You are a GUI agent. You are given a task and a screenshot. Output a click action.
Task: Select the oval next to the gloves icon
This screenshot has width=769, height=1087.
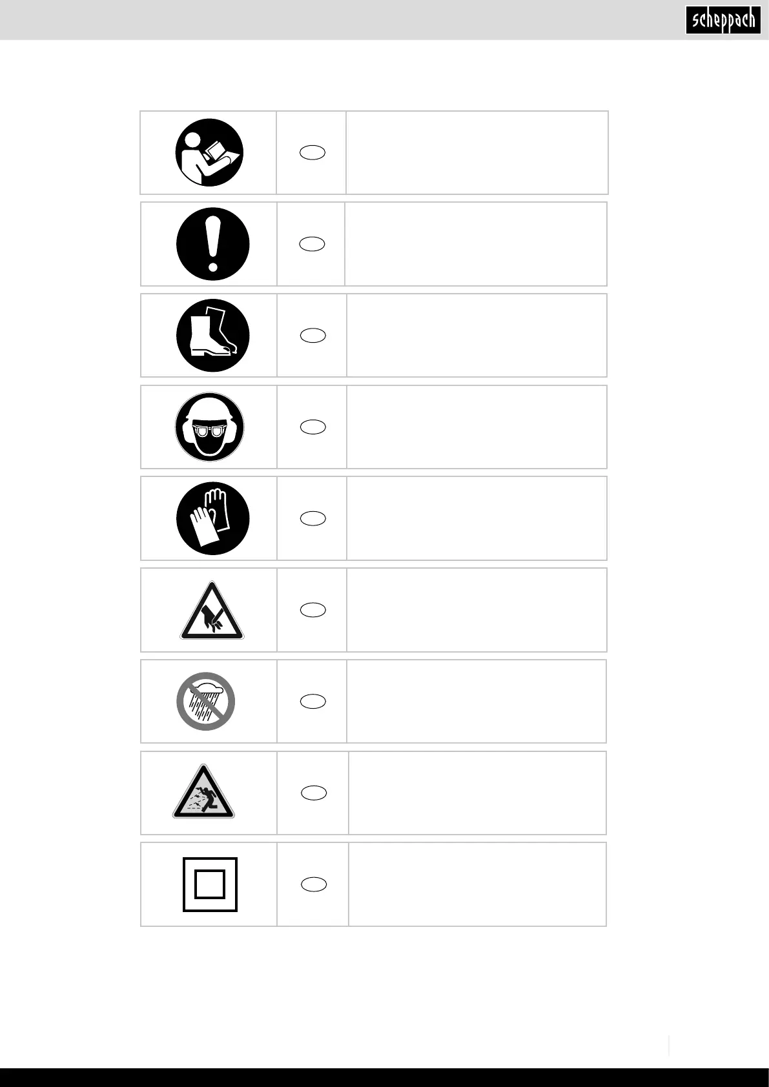313,518
